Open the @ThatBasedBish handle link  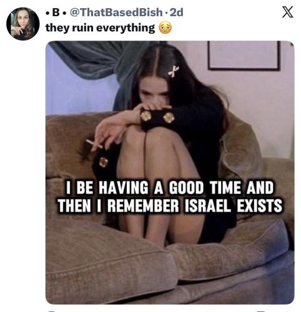[x=116, y=12]
